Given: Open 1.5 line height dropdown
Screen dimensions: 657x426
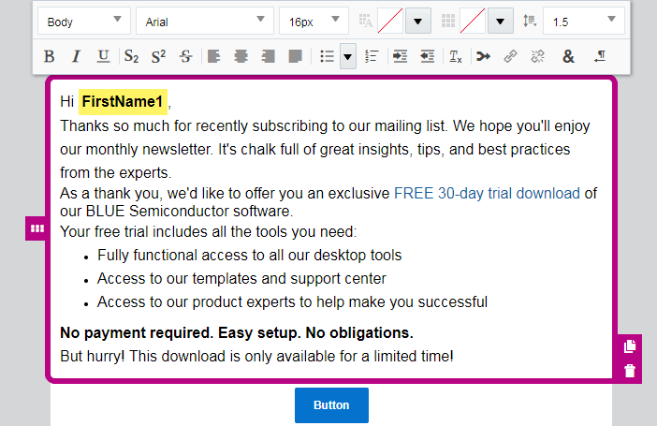Looking at the screenshot, I should (584, 21).
